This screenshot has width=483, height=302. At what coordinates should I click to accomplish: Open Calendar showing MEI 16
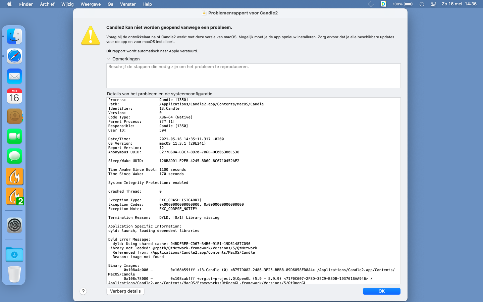14,96
